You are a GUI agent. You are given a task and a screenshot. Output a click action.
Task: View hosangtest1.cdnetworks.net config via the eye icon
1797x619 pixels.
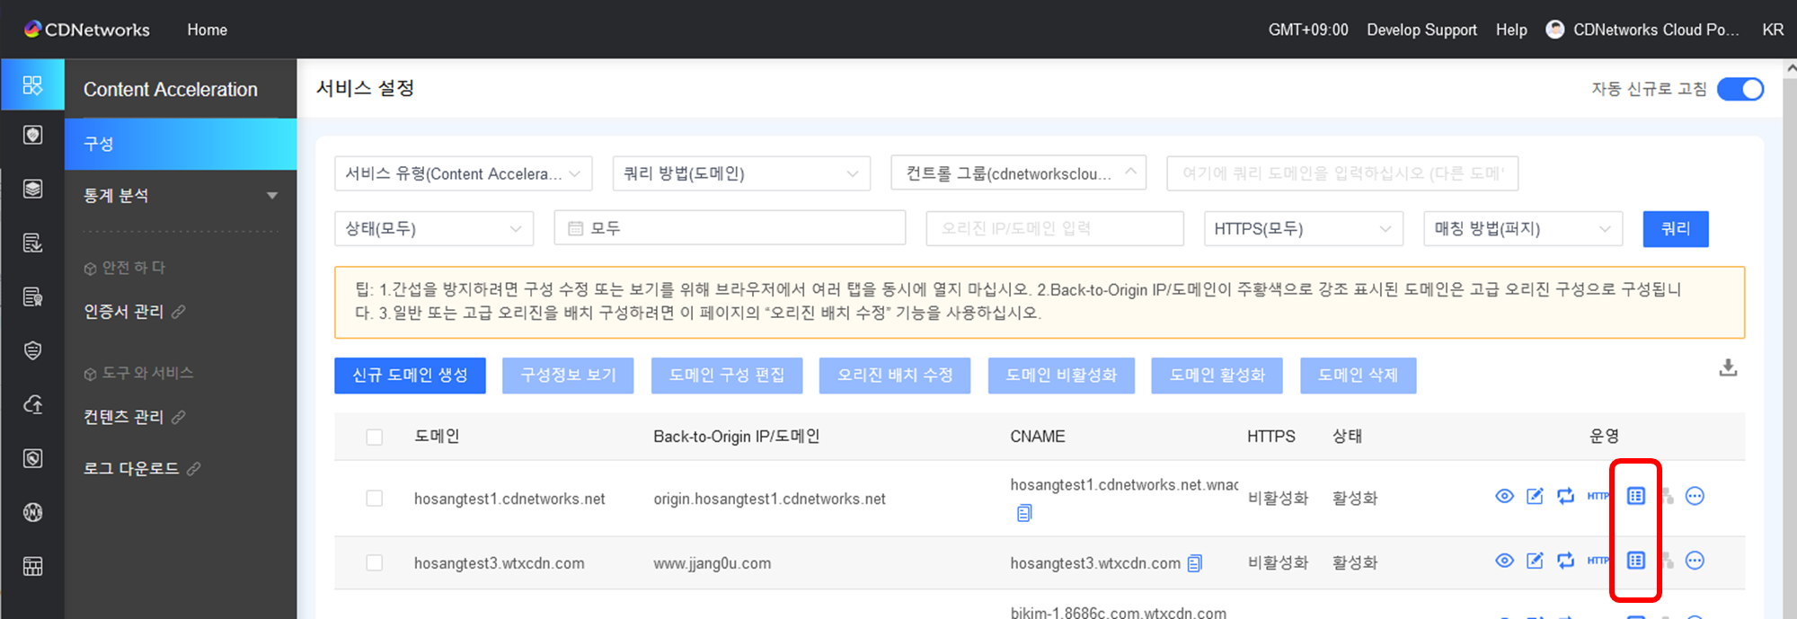point(1504,496)
